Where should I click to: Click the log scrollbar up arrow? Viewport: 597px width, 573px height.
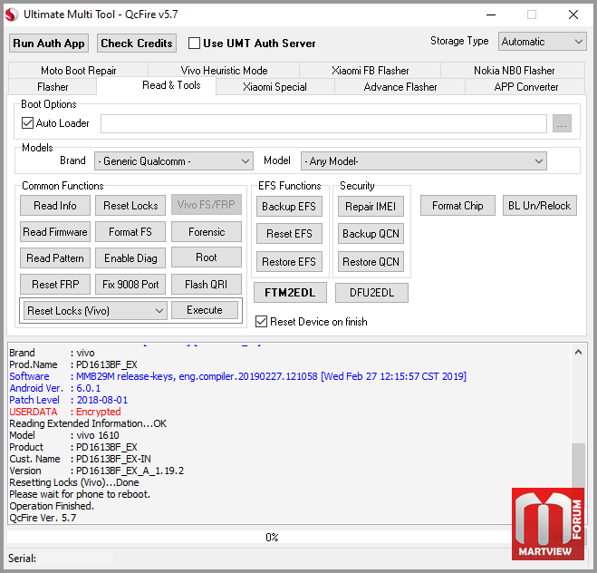[578, 352]
